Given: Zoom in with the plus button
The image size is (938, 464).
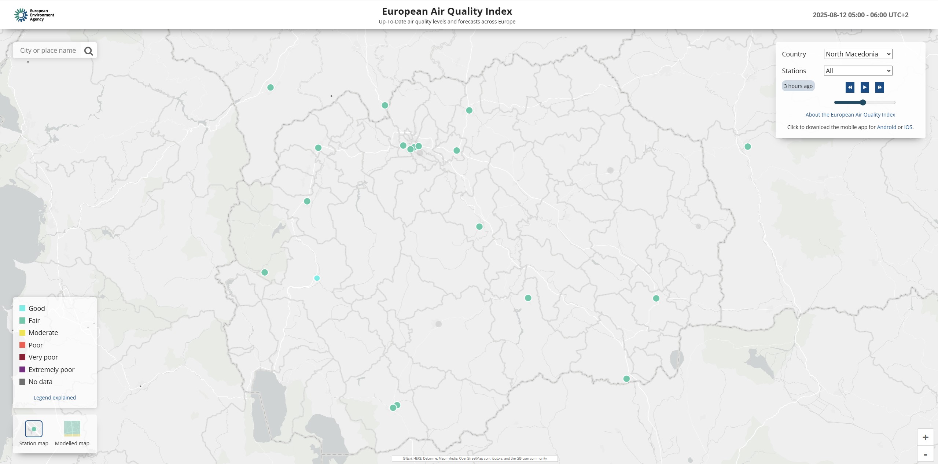Looking at the screenshot, I should coord(925,437).
